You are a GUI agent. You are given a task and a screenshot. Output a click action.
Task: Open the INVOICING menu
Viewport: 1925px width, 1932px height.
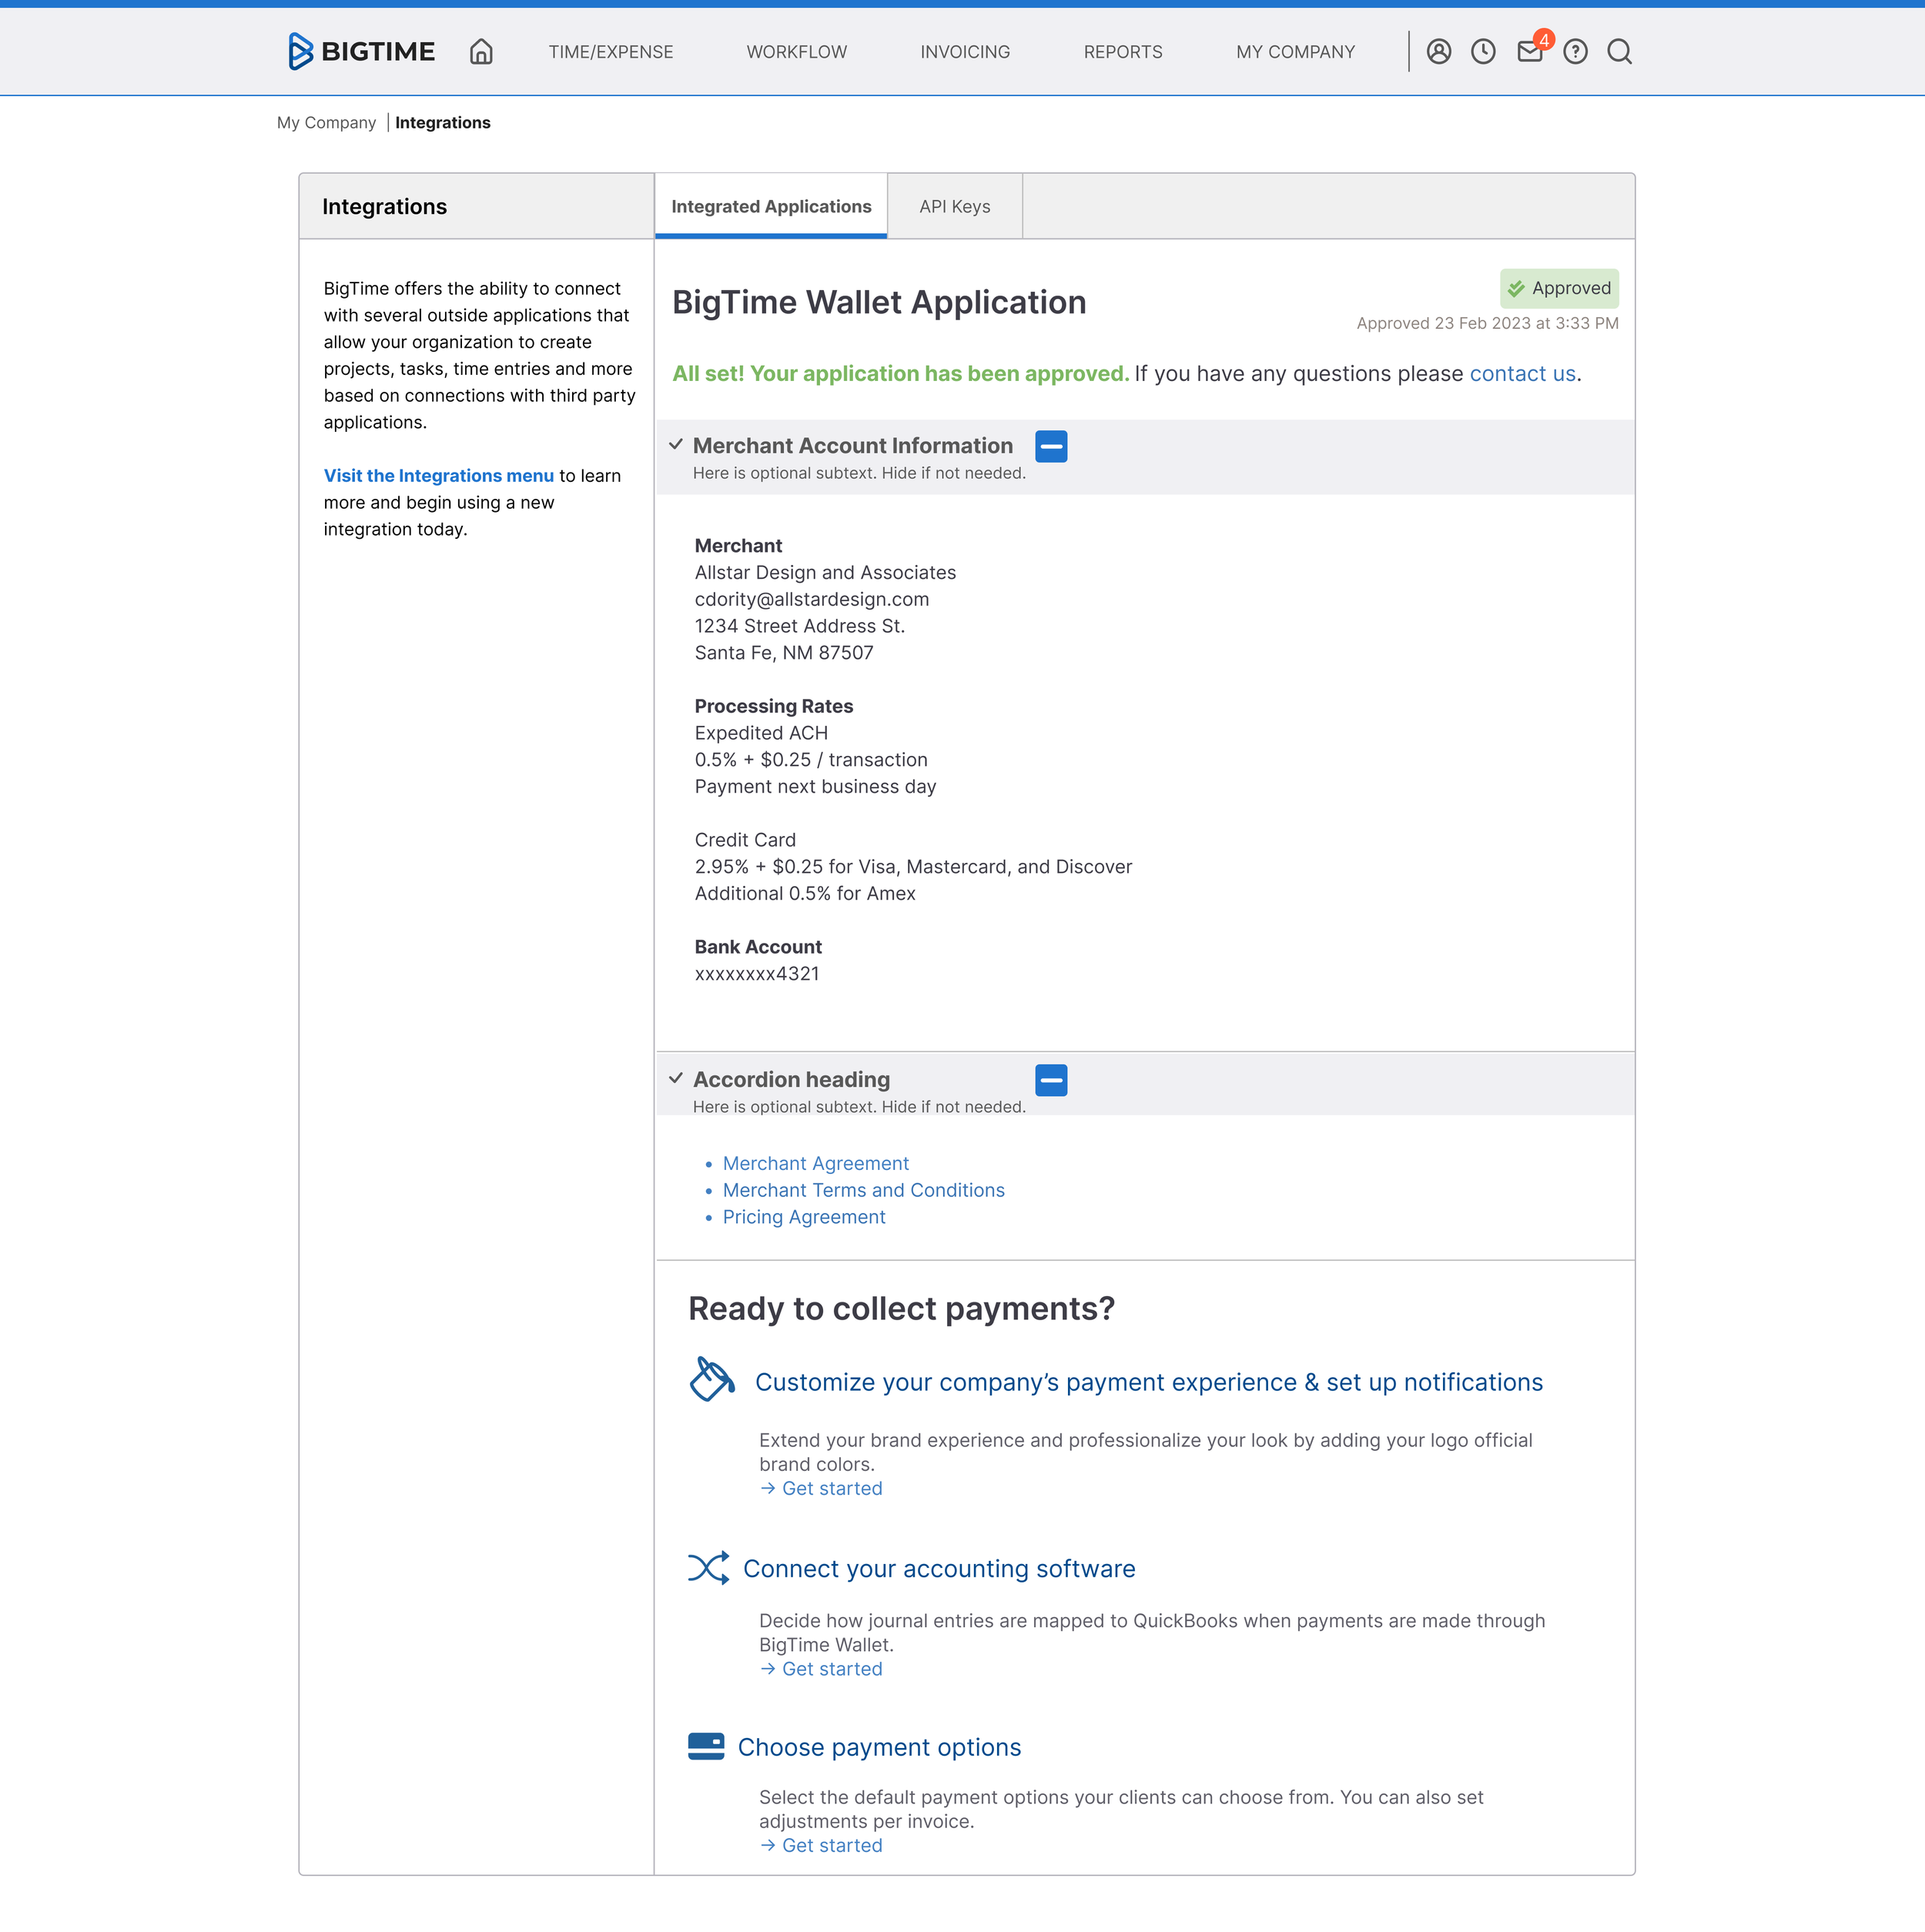965,52
